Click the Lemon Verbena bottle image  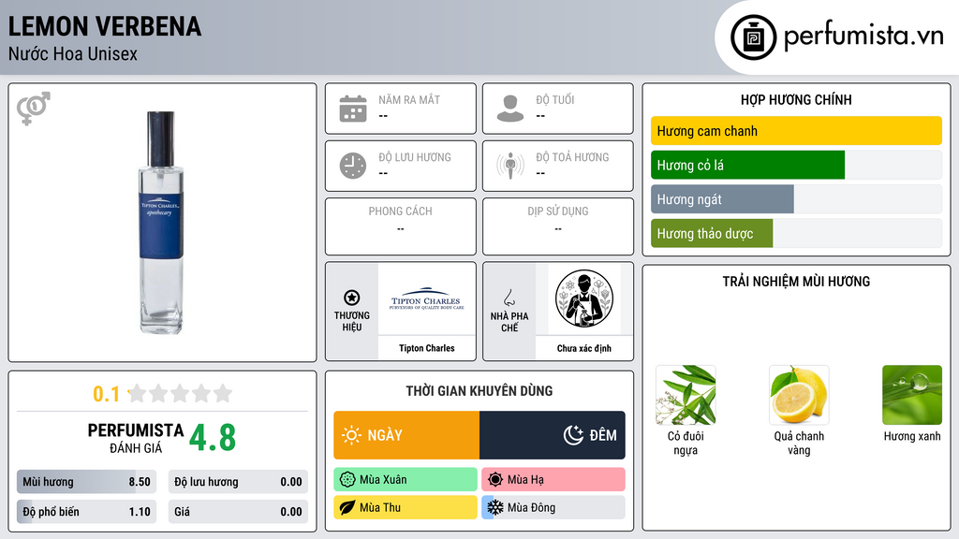pyautogui.click(x=161, y=223)
